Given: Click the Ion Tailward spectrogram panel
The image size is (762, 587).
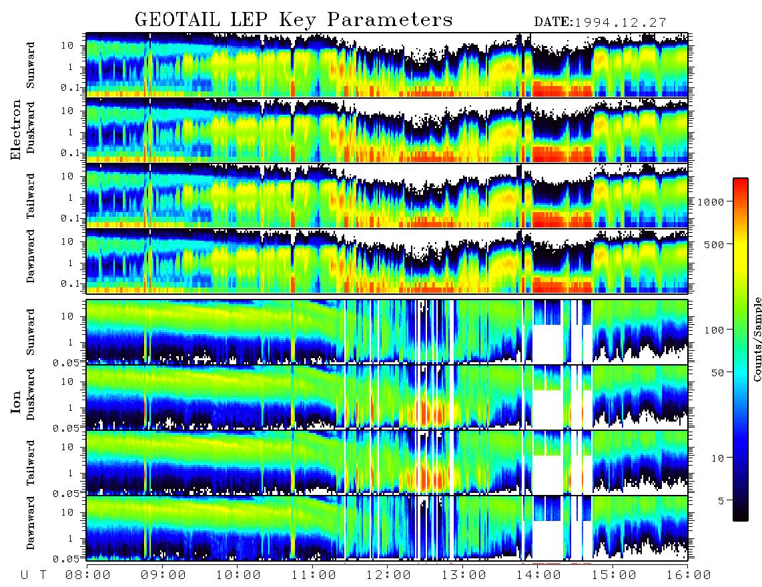Looking at the screenshot, I should (387, 462).
